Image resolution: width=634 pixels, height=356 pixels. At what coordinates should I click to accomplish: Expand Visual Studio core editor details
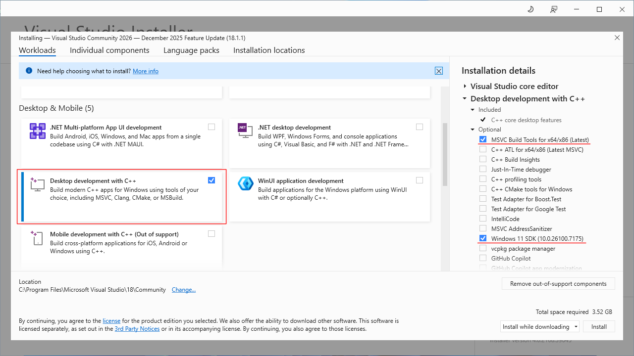465,86
